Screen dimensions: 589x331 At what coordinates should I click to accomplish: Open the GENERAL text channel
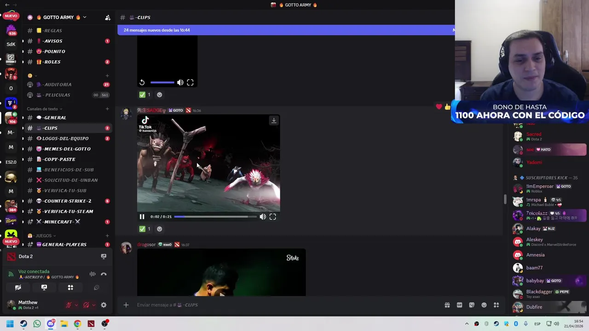[68, 118]
